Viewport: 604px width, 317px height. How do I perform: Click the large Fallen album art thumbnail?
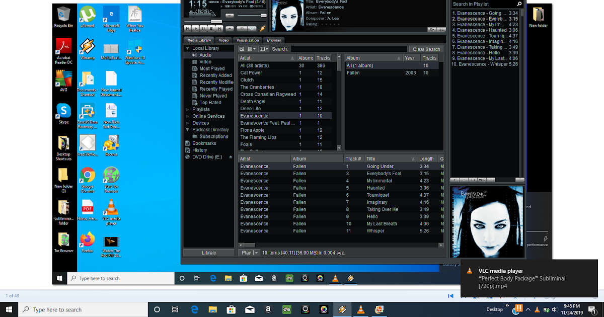coord(487,221)
